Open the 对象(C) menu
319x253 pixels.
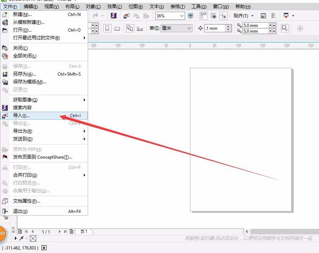click(93, 7)
